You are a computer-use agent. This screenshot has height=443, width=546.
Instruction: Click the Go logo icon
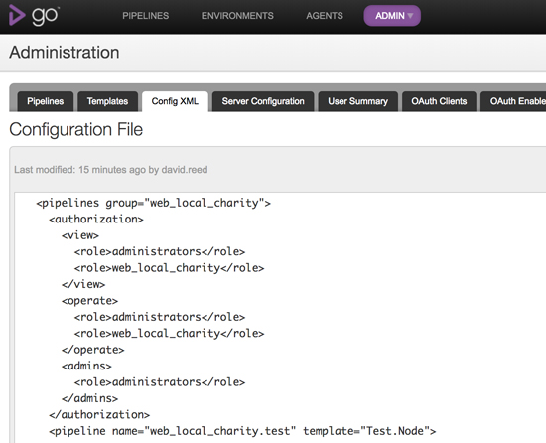(x=34, y=15)
